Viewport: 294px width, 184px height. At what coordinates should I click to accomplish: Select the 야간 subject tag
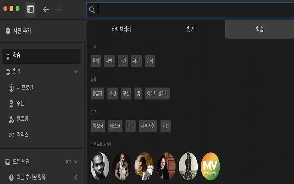point(123,61)
